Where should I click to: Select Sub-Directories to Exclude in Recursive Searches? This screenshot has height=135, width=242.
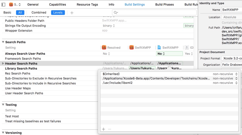tap(41, 78)
